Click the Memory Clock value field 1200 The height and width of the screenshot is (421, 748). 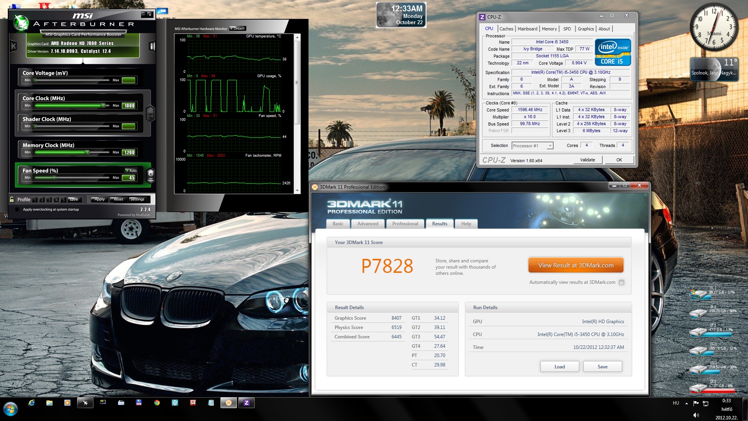pyautogui.click(x=129, y=152)
